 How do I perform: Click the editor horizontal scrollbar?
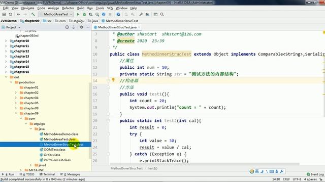[x=204, y=164]
